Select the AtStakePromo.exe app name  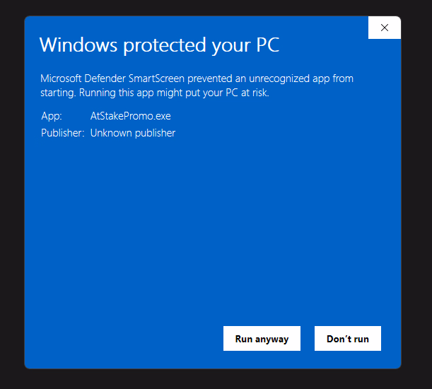[x=131, y=116]
